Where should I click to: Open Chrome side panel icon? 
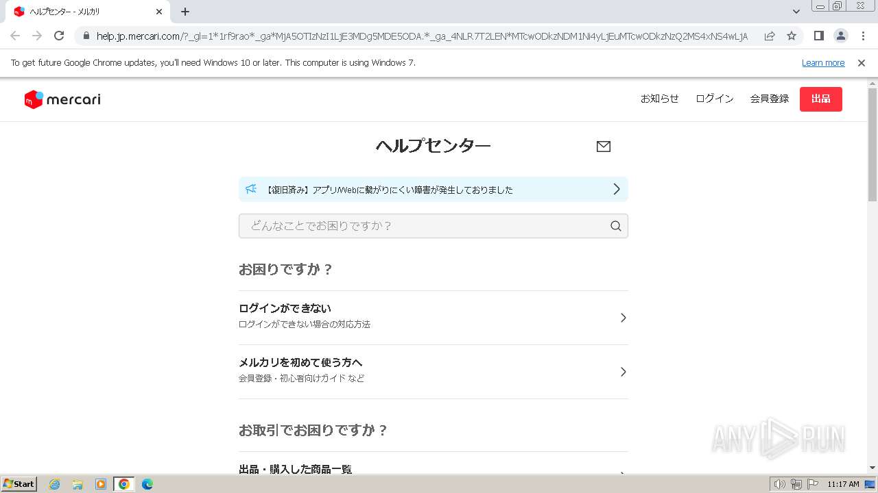pos(819,36)
